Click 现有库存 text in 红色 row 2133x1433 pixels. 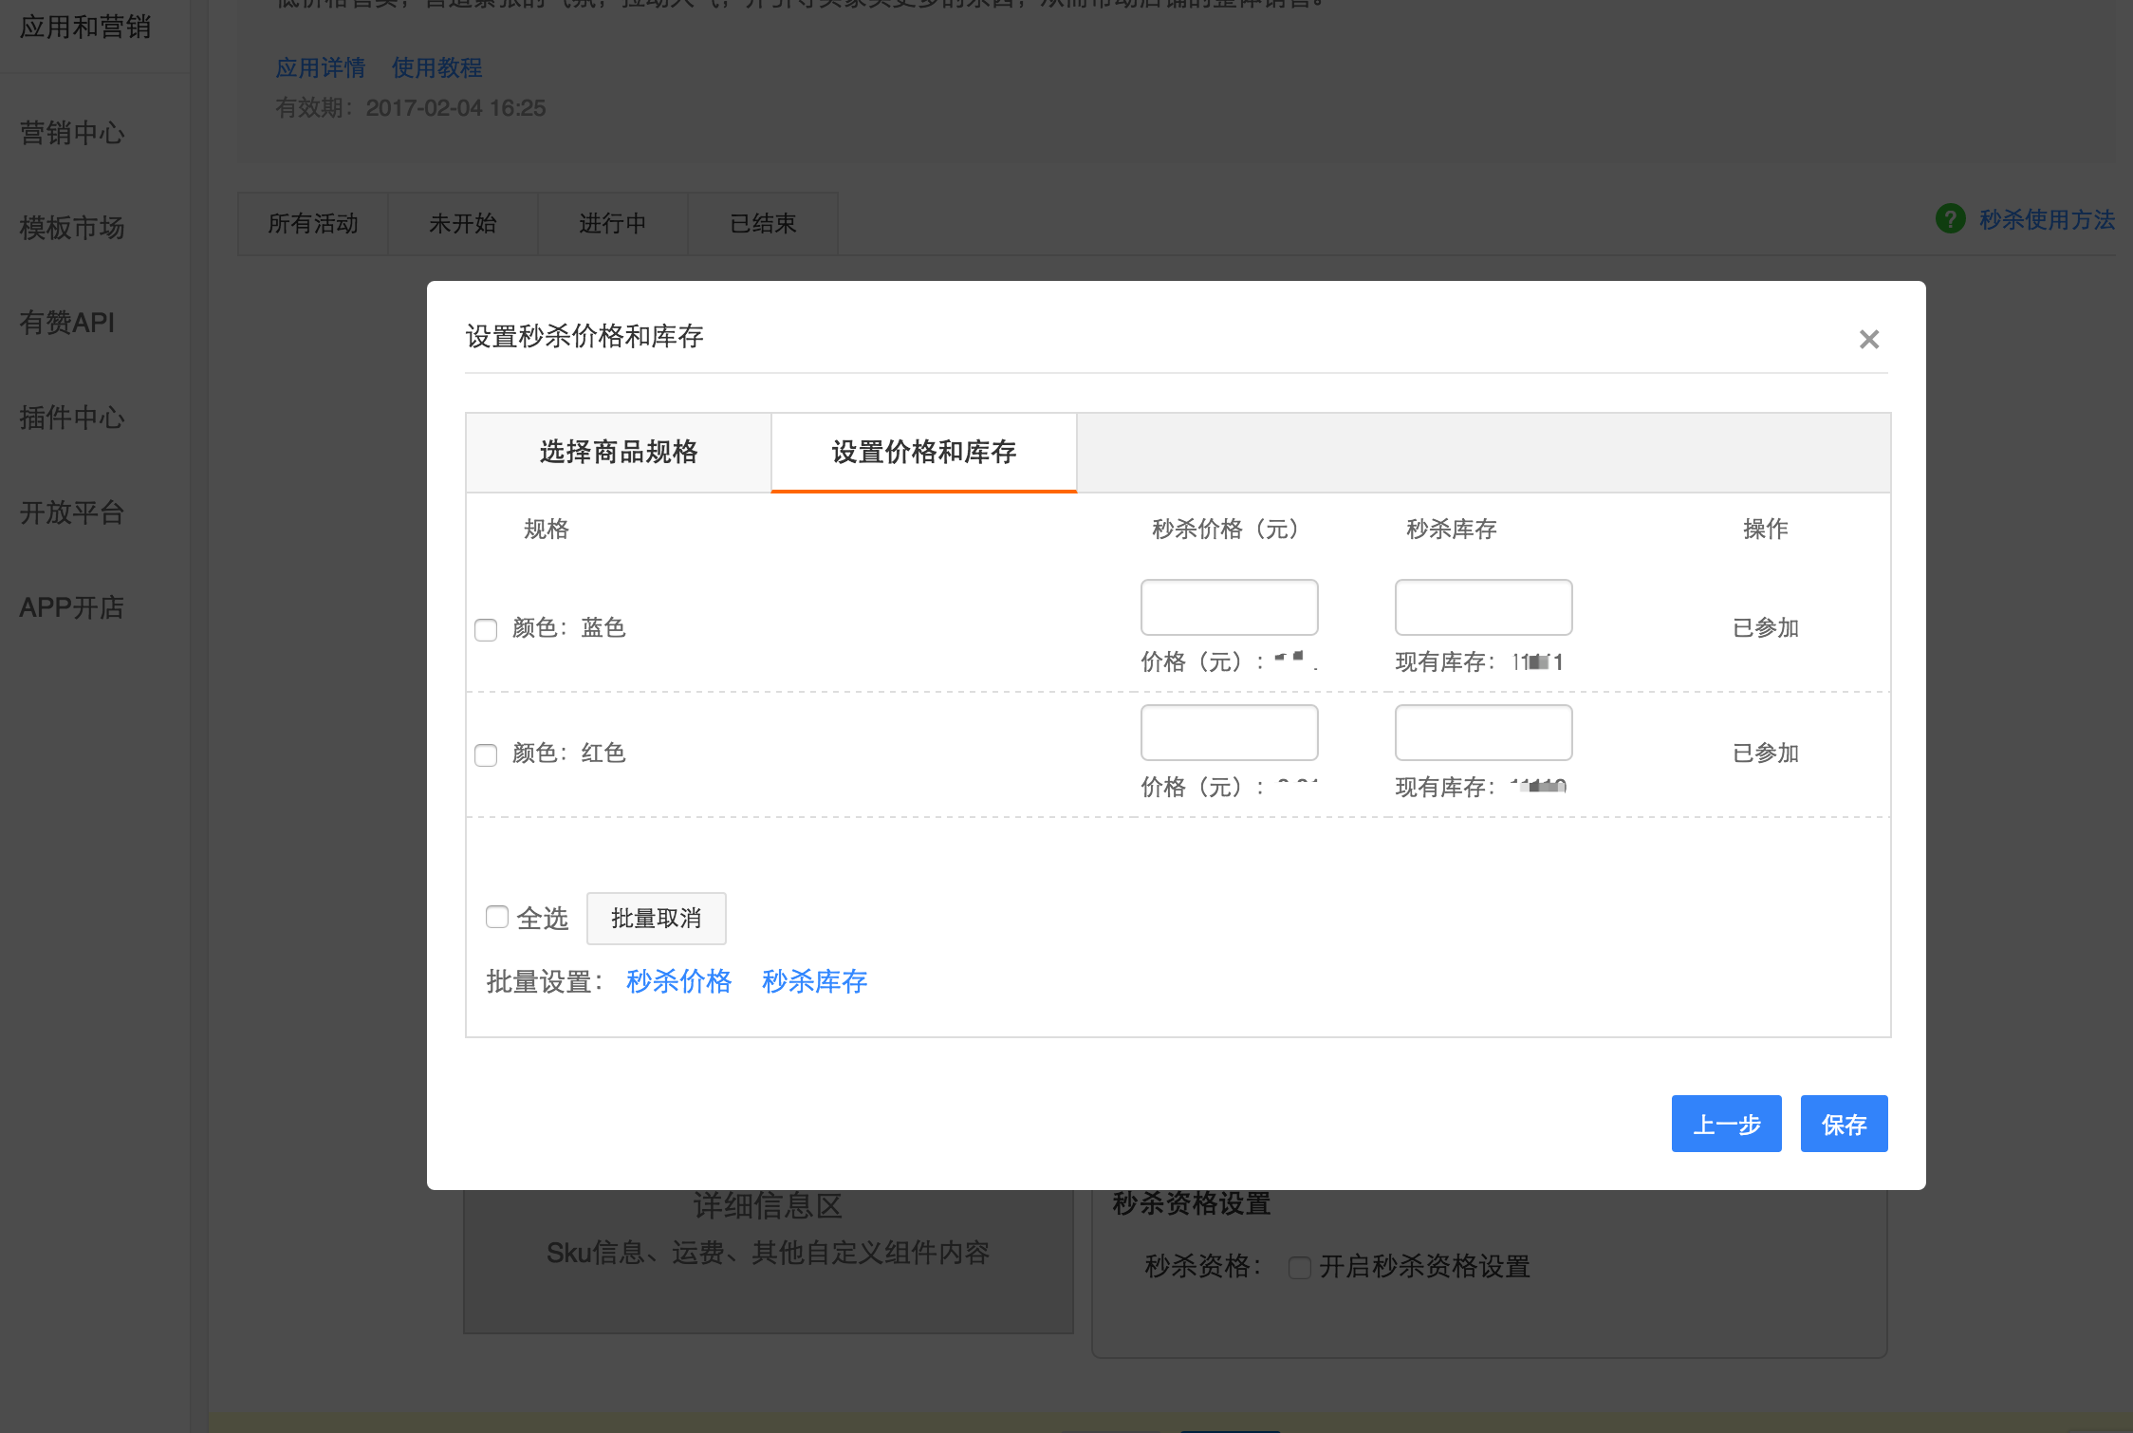click(1481, 787)
